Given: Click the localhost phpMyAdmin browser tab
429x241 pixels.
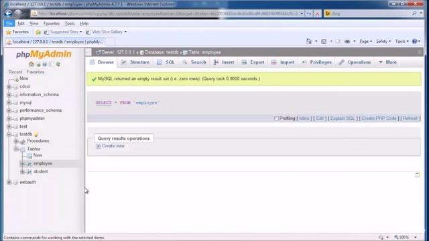Looking at the screenshot, I should pyautogui.click(x=55, y=42).
